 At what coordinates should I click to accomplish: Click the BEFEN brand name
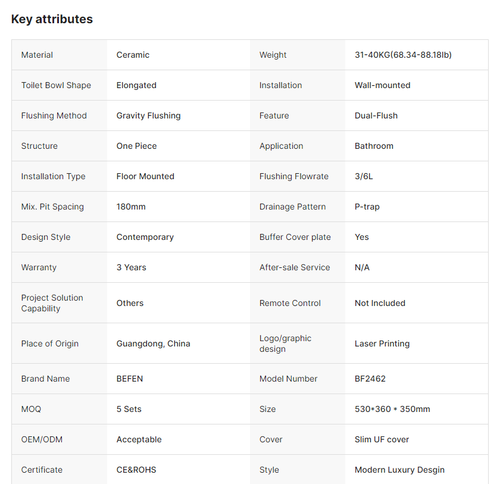pos(129,379)
